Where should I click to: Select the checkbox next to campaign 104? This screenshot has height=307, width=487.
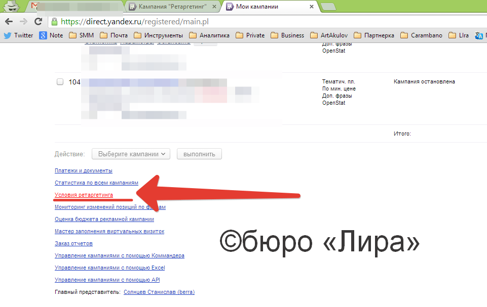(x=59, y=81)
